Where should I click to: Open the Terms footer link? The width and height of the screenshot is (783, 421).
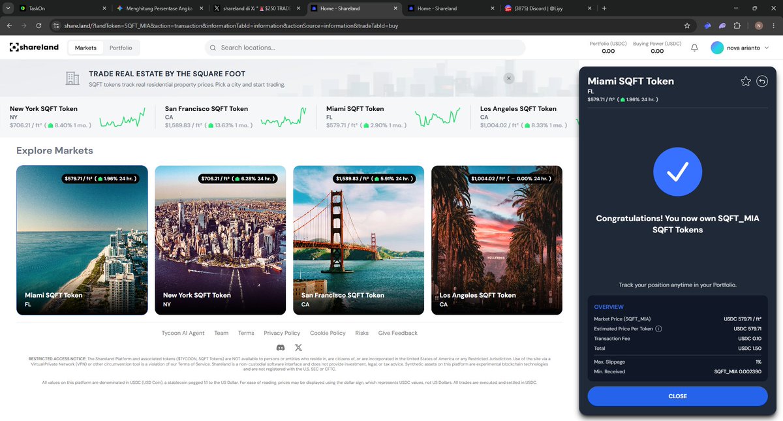(246, 333)
